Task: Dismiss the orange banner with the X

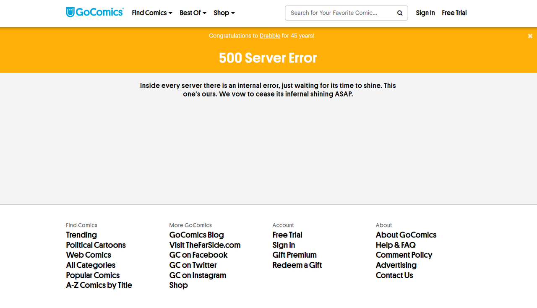Action: (x=530, y=36)
